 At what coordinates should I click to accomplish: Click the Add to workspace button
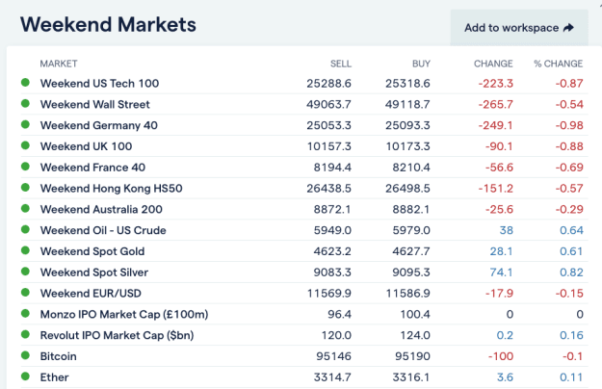(x=519, y=28)
